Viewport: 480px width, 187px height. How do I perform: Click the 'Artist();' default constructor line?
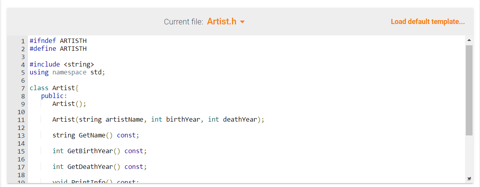(69, 104)
